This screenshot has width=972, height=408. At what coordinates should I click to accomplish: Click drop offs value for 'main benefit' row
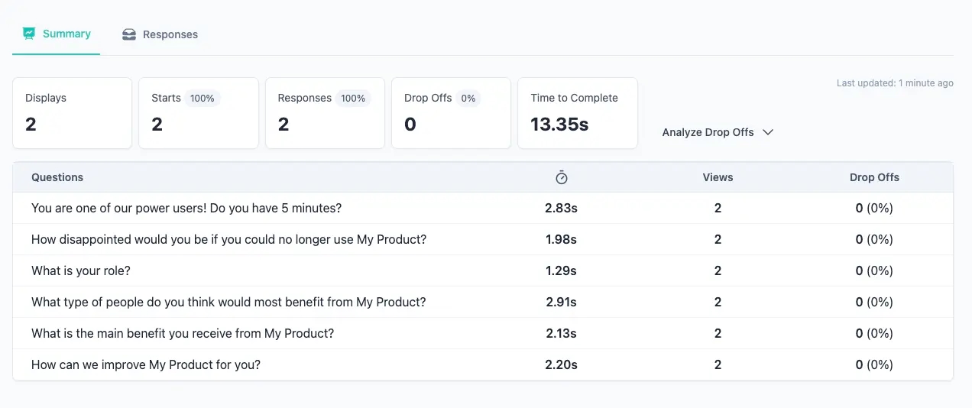(x=874, y=333)
